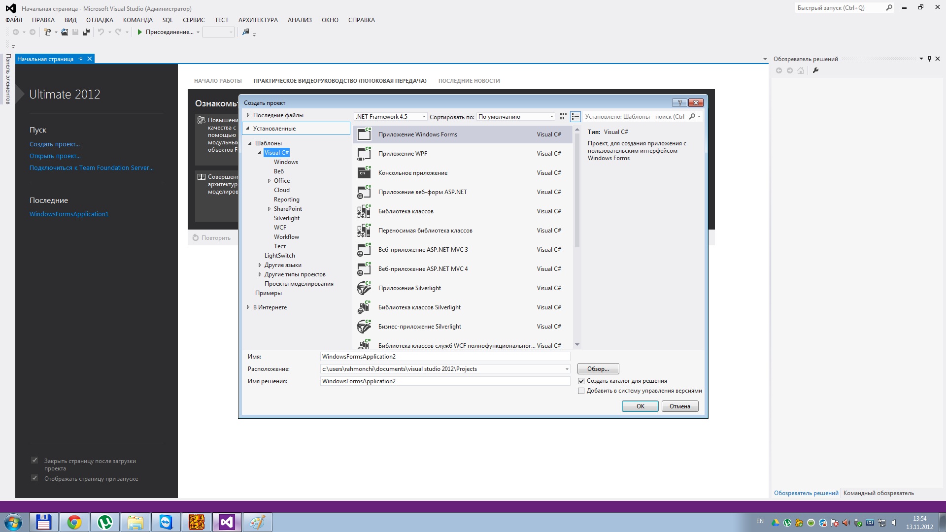Click the project name input field

[444, 357]
